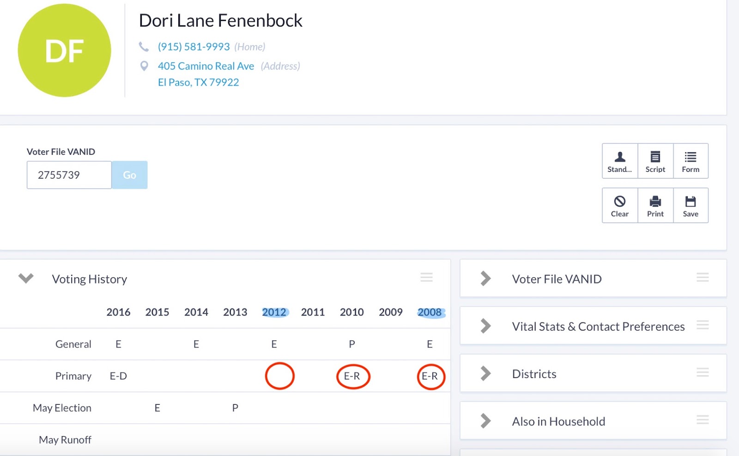Click the Also in Household drag handle

(703, 420)
